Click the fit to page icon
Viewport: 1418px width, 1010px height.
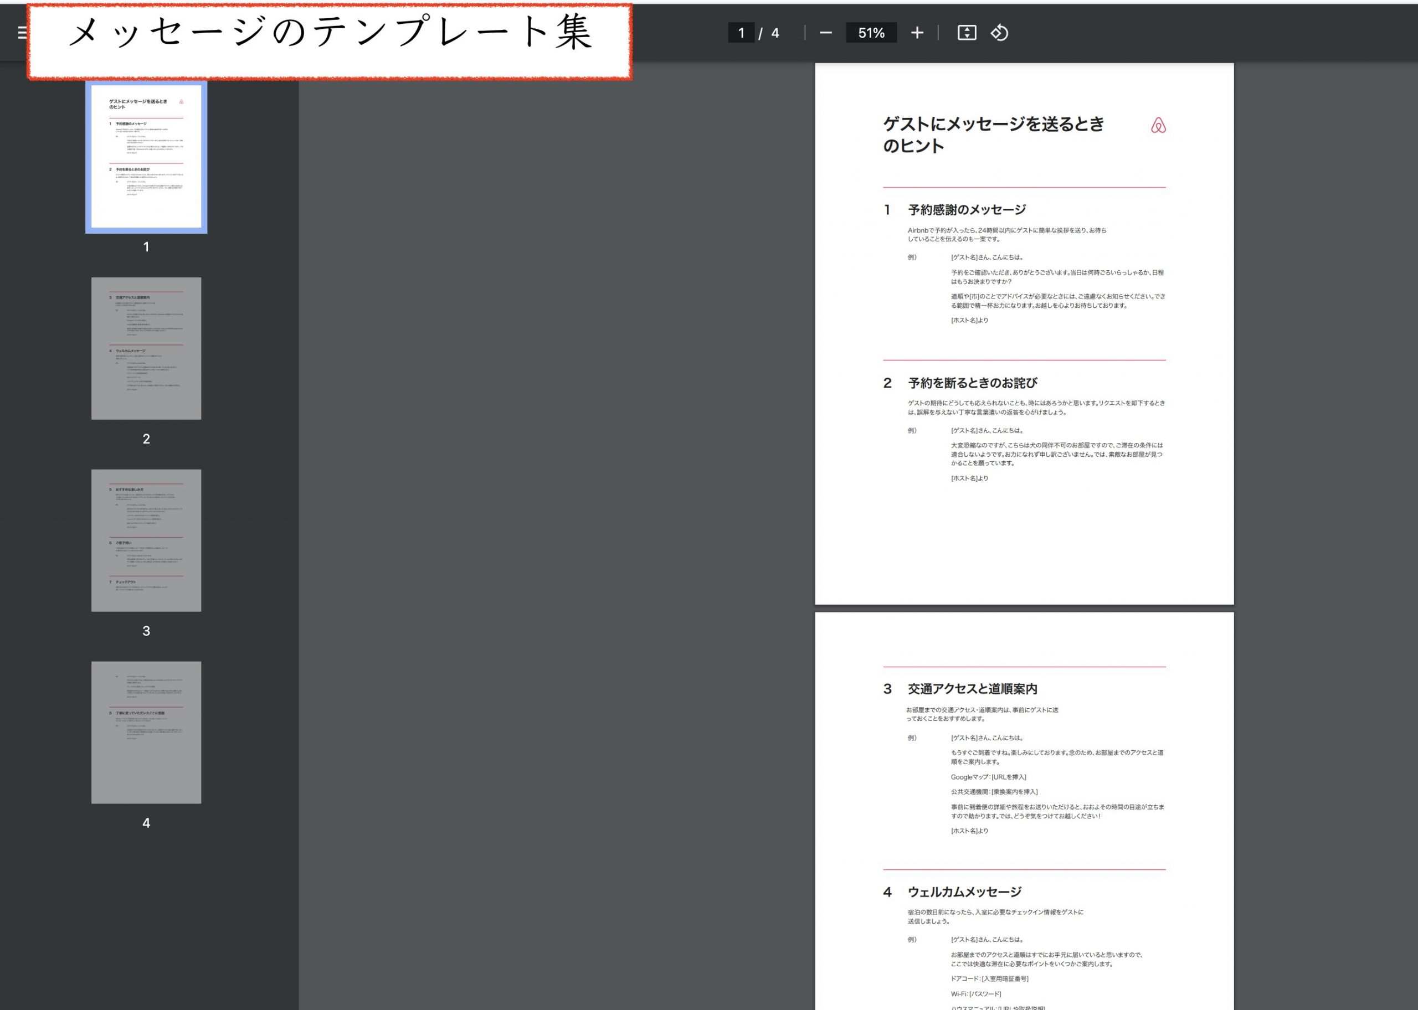(967, 33)
